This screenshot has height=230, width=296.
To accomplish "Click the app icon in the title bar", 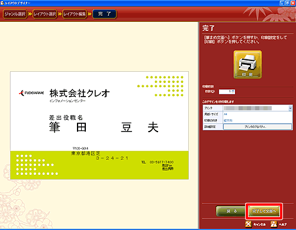I will click(x=2, y=3).
